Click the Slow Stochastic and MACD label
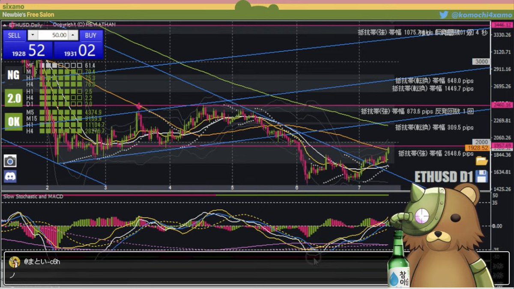Screen dimensions: 514x289 [x=33, y=197]
